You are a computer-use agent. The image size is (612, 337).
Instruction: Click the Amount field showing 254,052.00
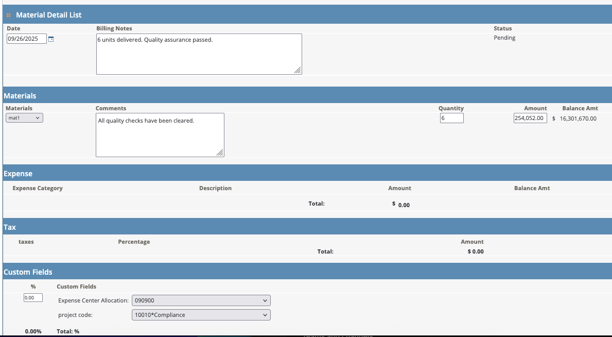click(x=530, y=119)
